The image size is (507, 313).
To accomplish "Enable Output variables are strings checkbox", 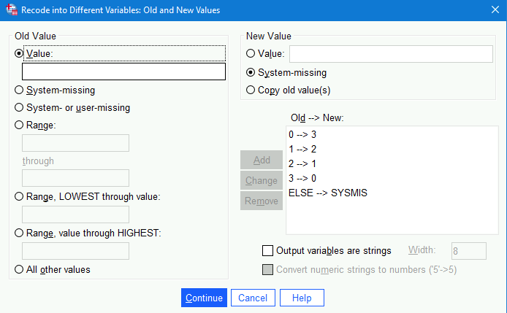I will [267, 251].
